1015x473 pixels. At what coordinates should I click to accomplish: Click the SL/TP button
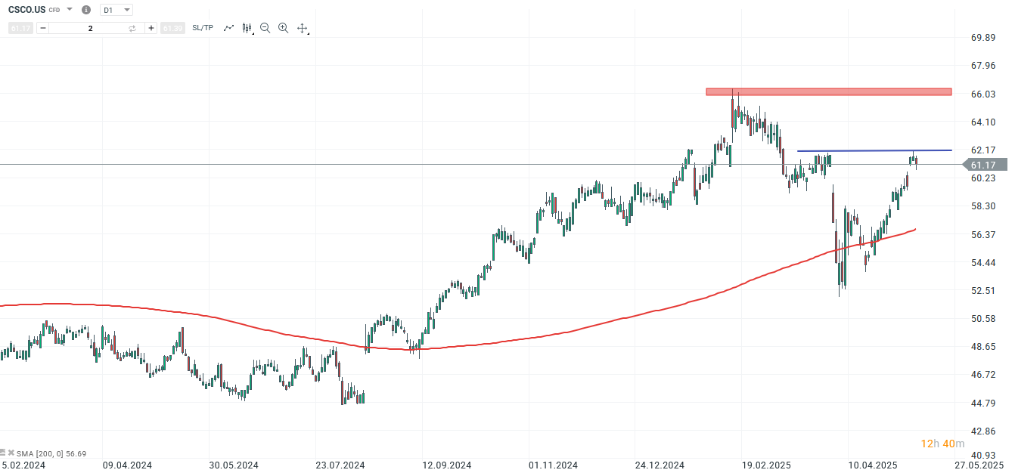[x=203, y=28]
